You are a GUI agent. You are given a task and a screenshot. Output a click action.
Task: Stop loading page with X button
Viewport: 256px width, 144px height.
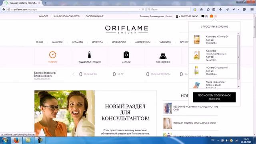pos(143,10)
